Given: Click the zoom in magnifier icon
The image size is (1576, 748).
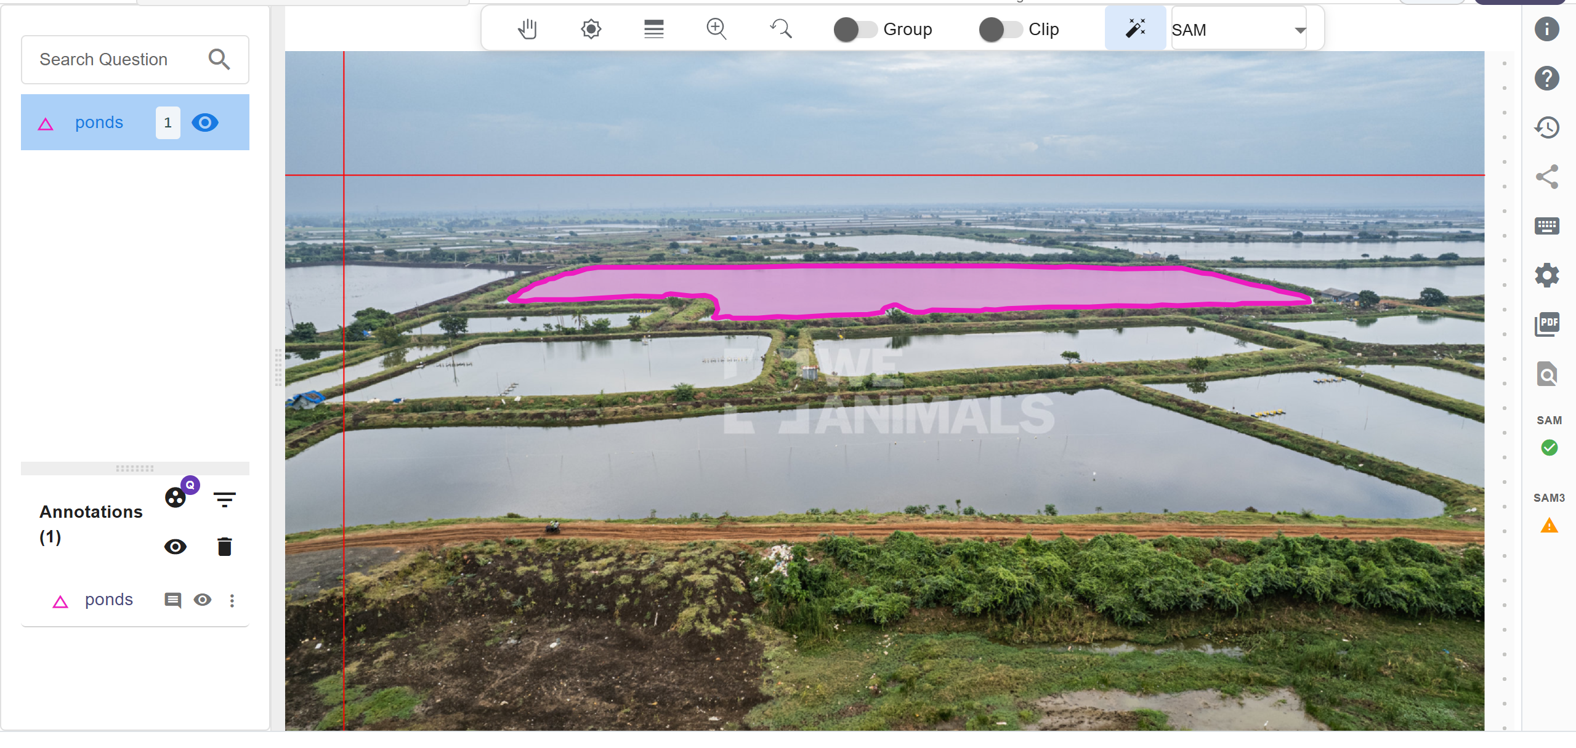Looking at the screenshot, I should click(716, 29).
